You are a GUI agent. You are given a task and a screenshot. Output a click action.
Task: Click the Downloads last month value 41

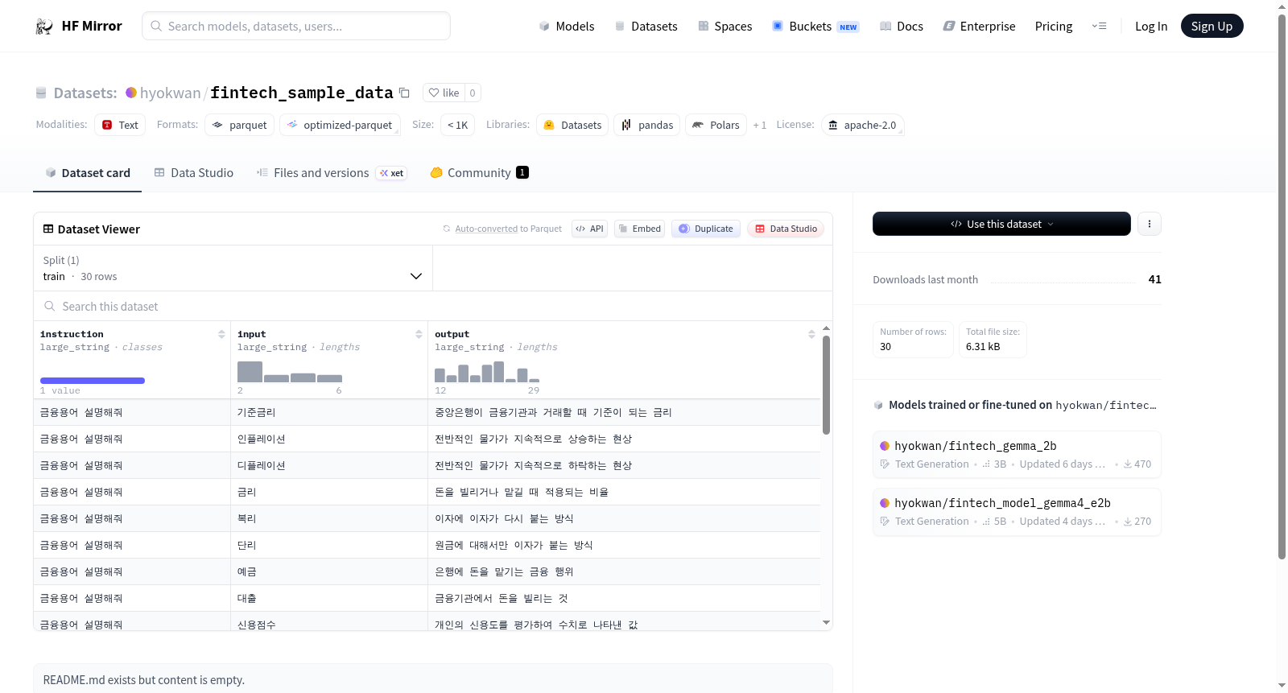tap(1154, 279)
